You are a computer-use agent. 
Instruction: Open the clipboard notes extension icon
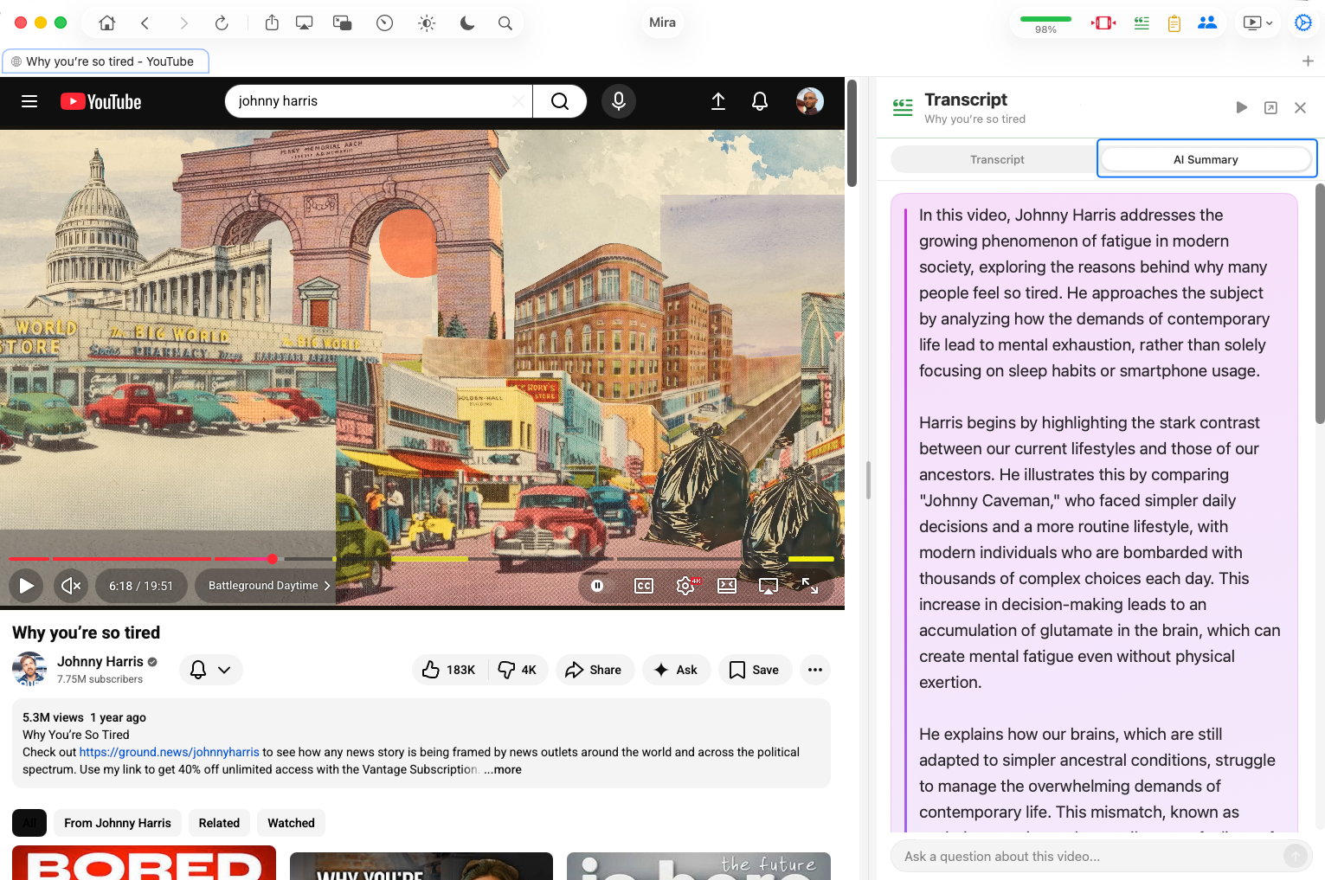click(1174, 23)
